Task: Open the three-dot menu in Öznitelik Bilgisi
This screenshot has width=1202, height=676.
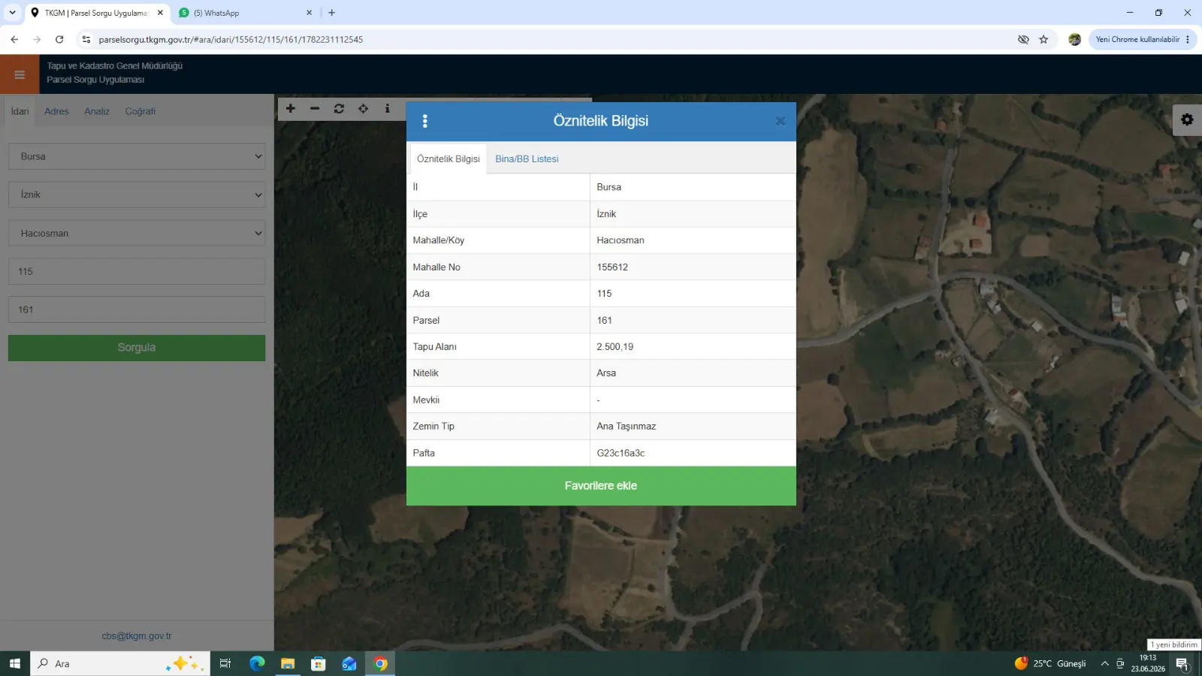Action: [425, 121]
